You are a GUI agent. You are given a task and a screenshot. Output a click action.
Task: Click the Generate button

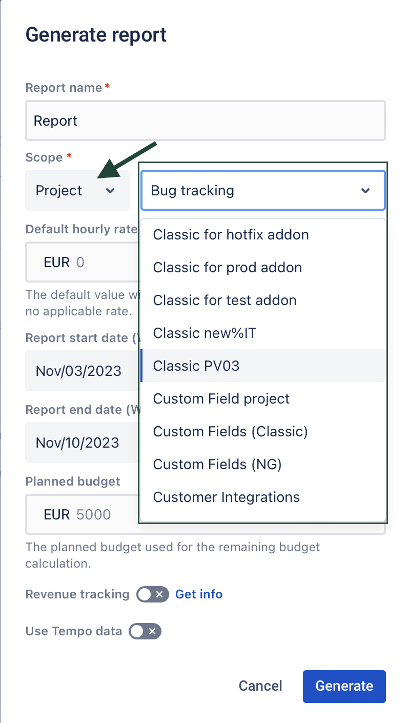(x=344, y=686)
